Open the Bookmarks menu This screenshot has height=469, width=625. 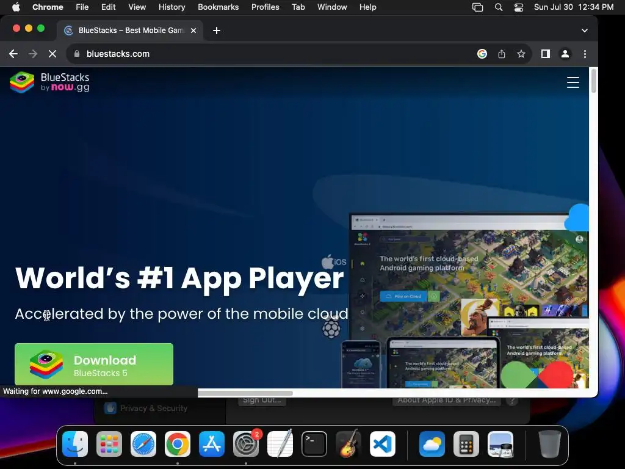point(218,7)
